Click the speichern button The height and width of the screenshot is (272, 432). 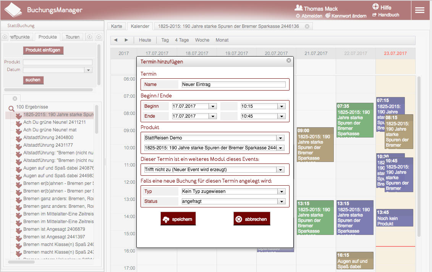[x=178, y=219]
